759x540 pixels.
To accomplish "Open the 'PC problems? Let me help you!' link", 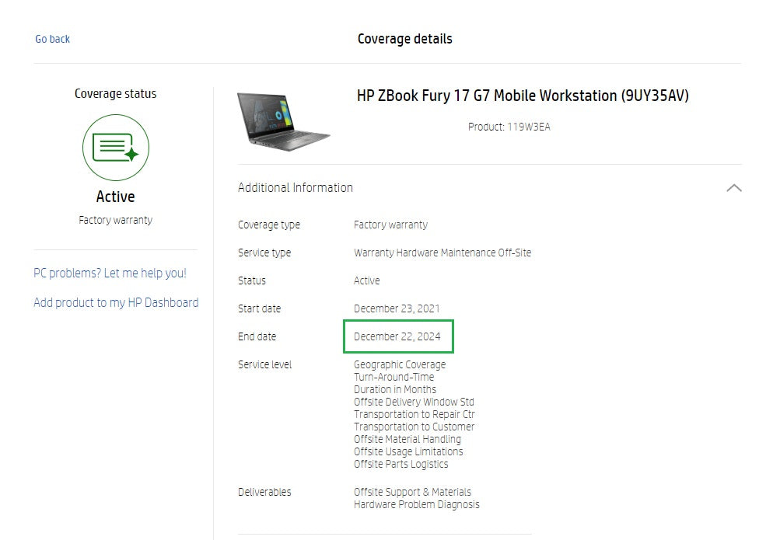I will (110, 273).
